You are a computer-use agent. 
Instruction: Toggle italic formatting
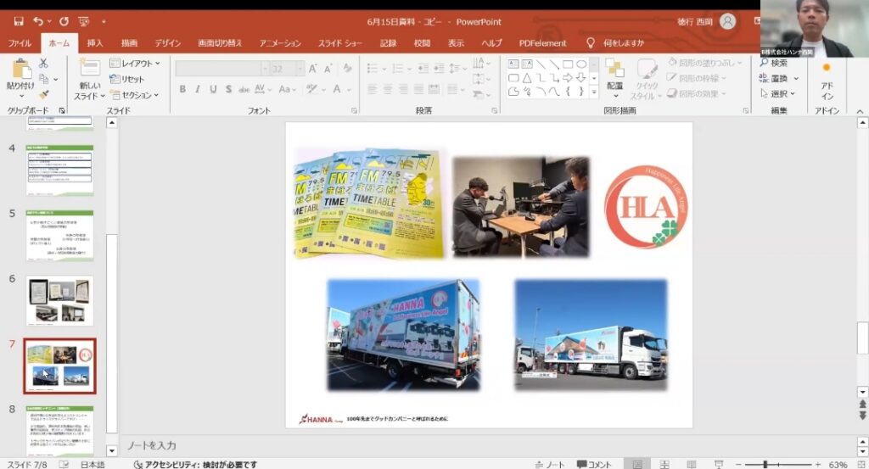tap(197, 89)
